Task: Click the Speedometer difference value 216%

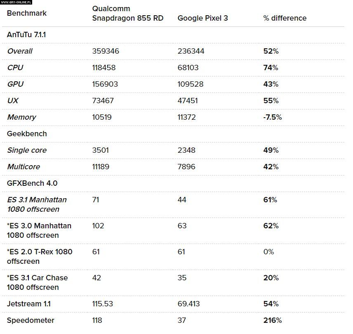Action: 272,320
